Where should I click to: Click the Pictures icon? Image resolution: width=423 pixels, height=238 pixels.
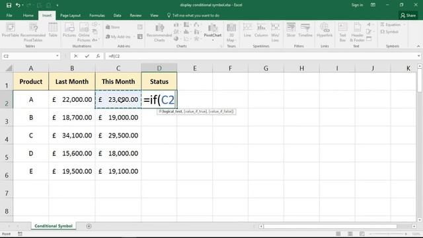[x=69, y=30]
